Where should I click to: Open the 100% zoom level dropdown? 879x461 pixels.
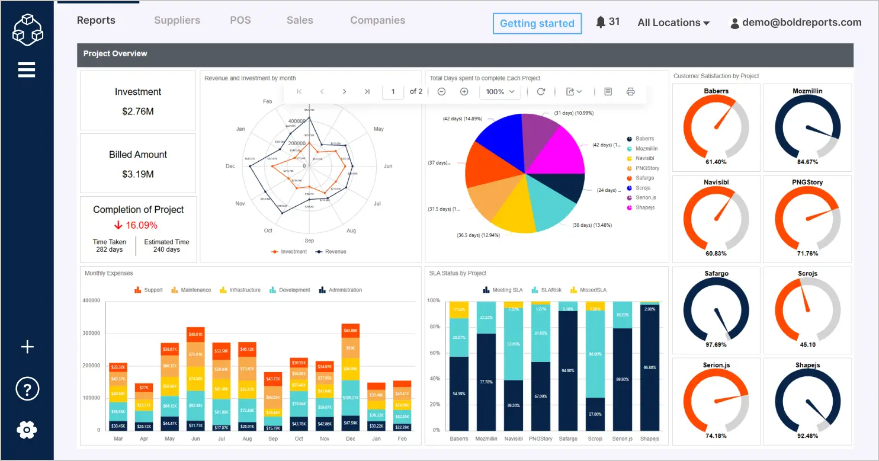point(500,92)
